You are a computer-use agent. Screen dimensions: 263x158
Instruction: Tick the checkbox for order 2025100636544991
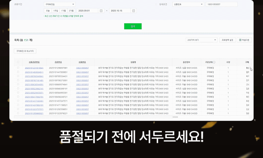click(x=18, y=84)
